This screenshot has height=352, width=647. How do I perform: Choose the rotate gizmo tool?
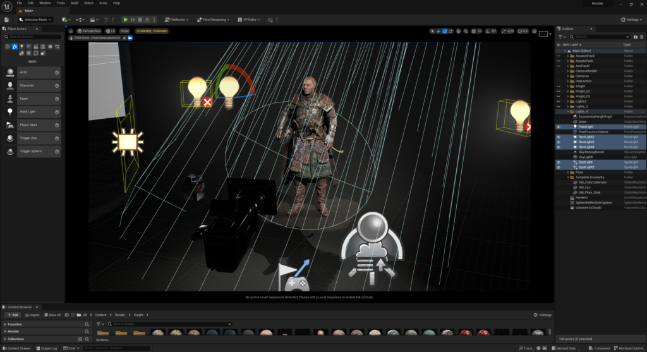(444, 31)
